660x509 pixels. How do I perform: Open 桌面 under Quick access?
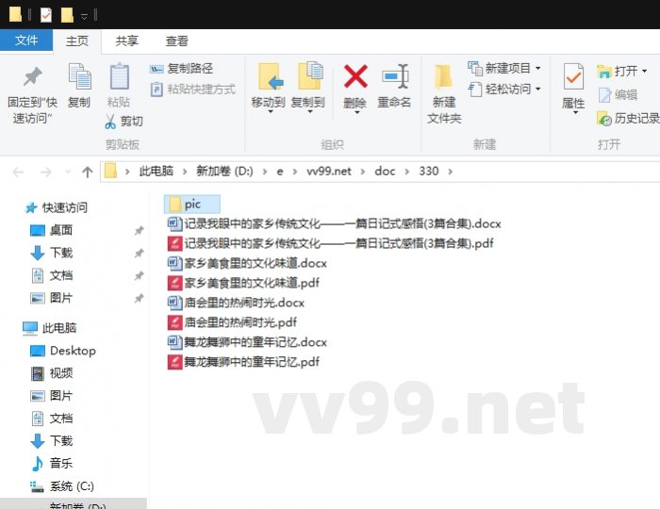pyautogui.click(x=52, y=230)
